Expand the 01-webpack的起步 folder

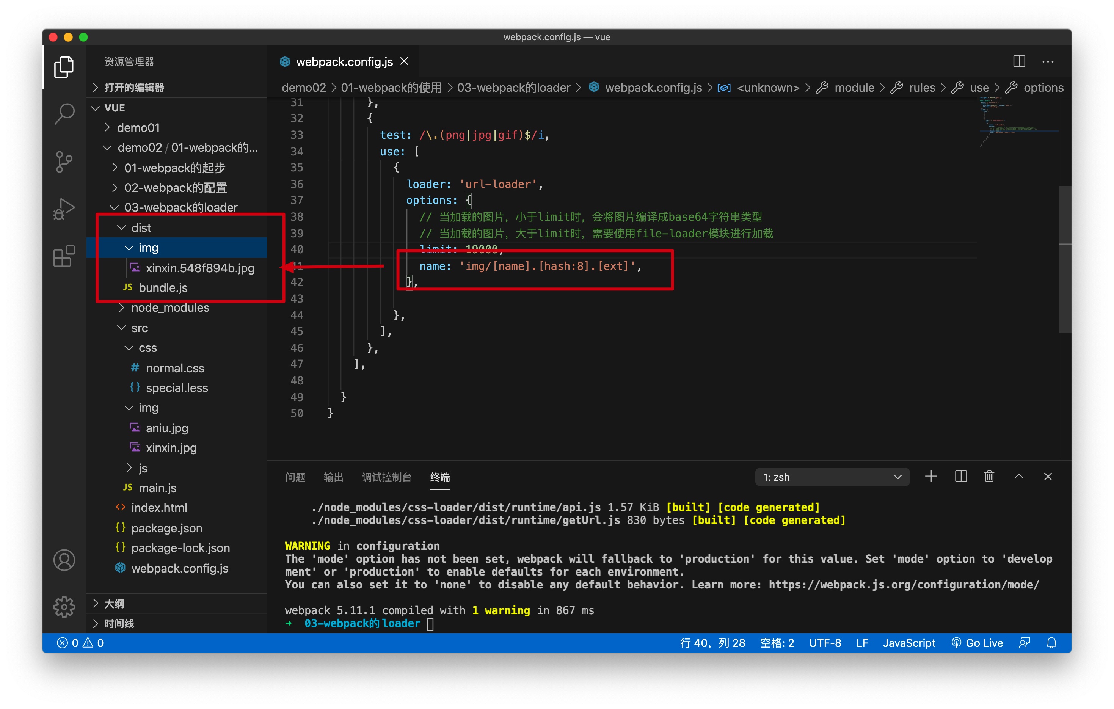(x=177, y=168)
